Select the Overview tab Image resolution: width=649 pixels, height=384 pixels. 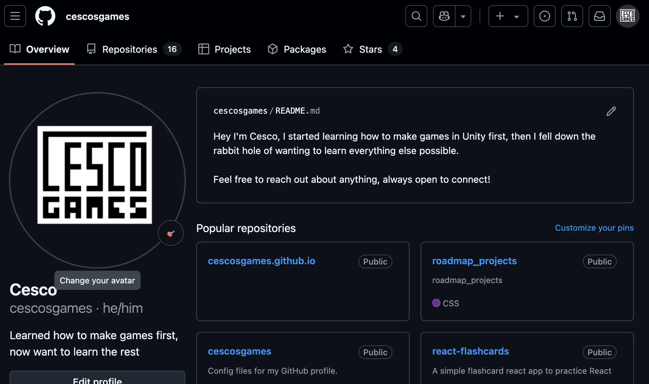click(x=39, y=49)
